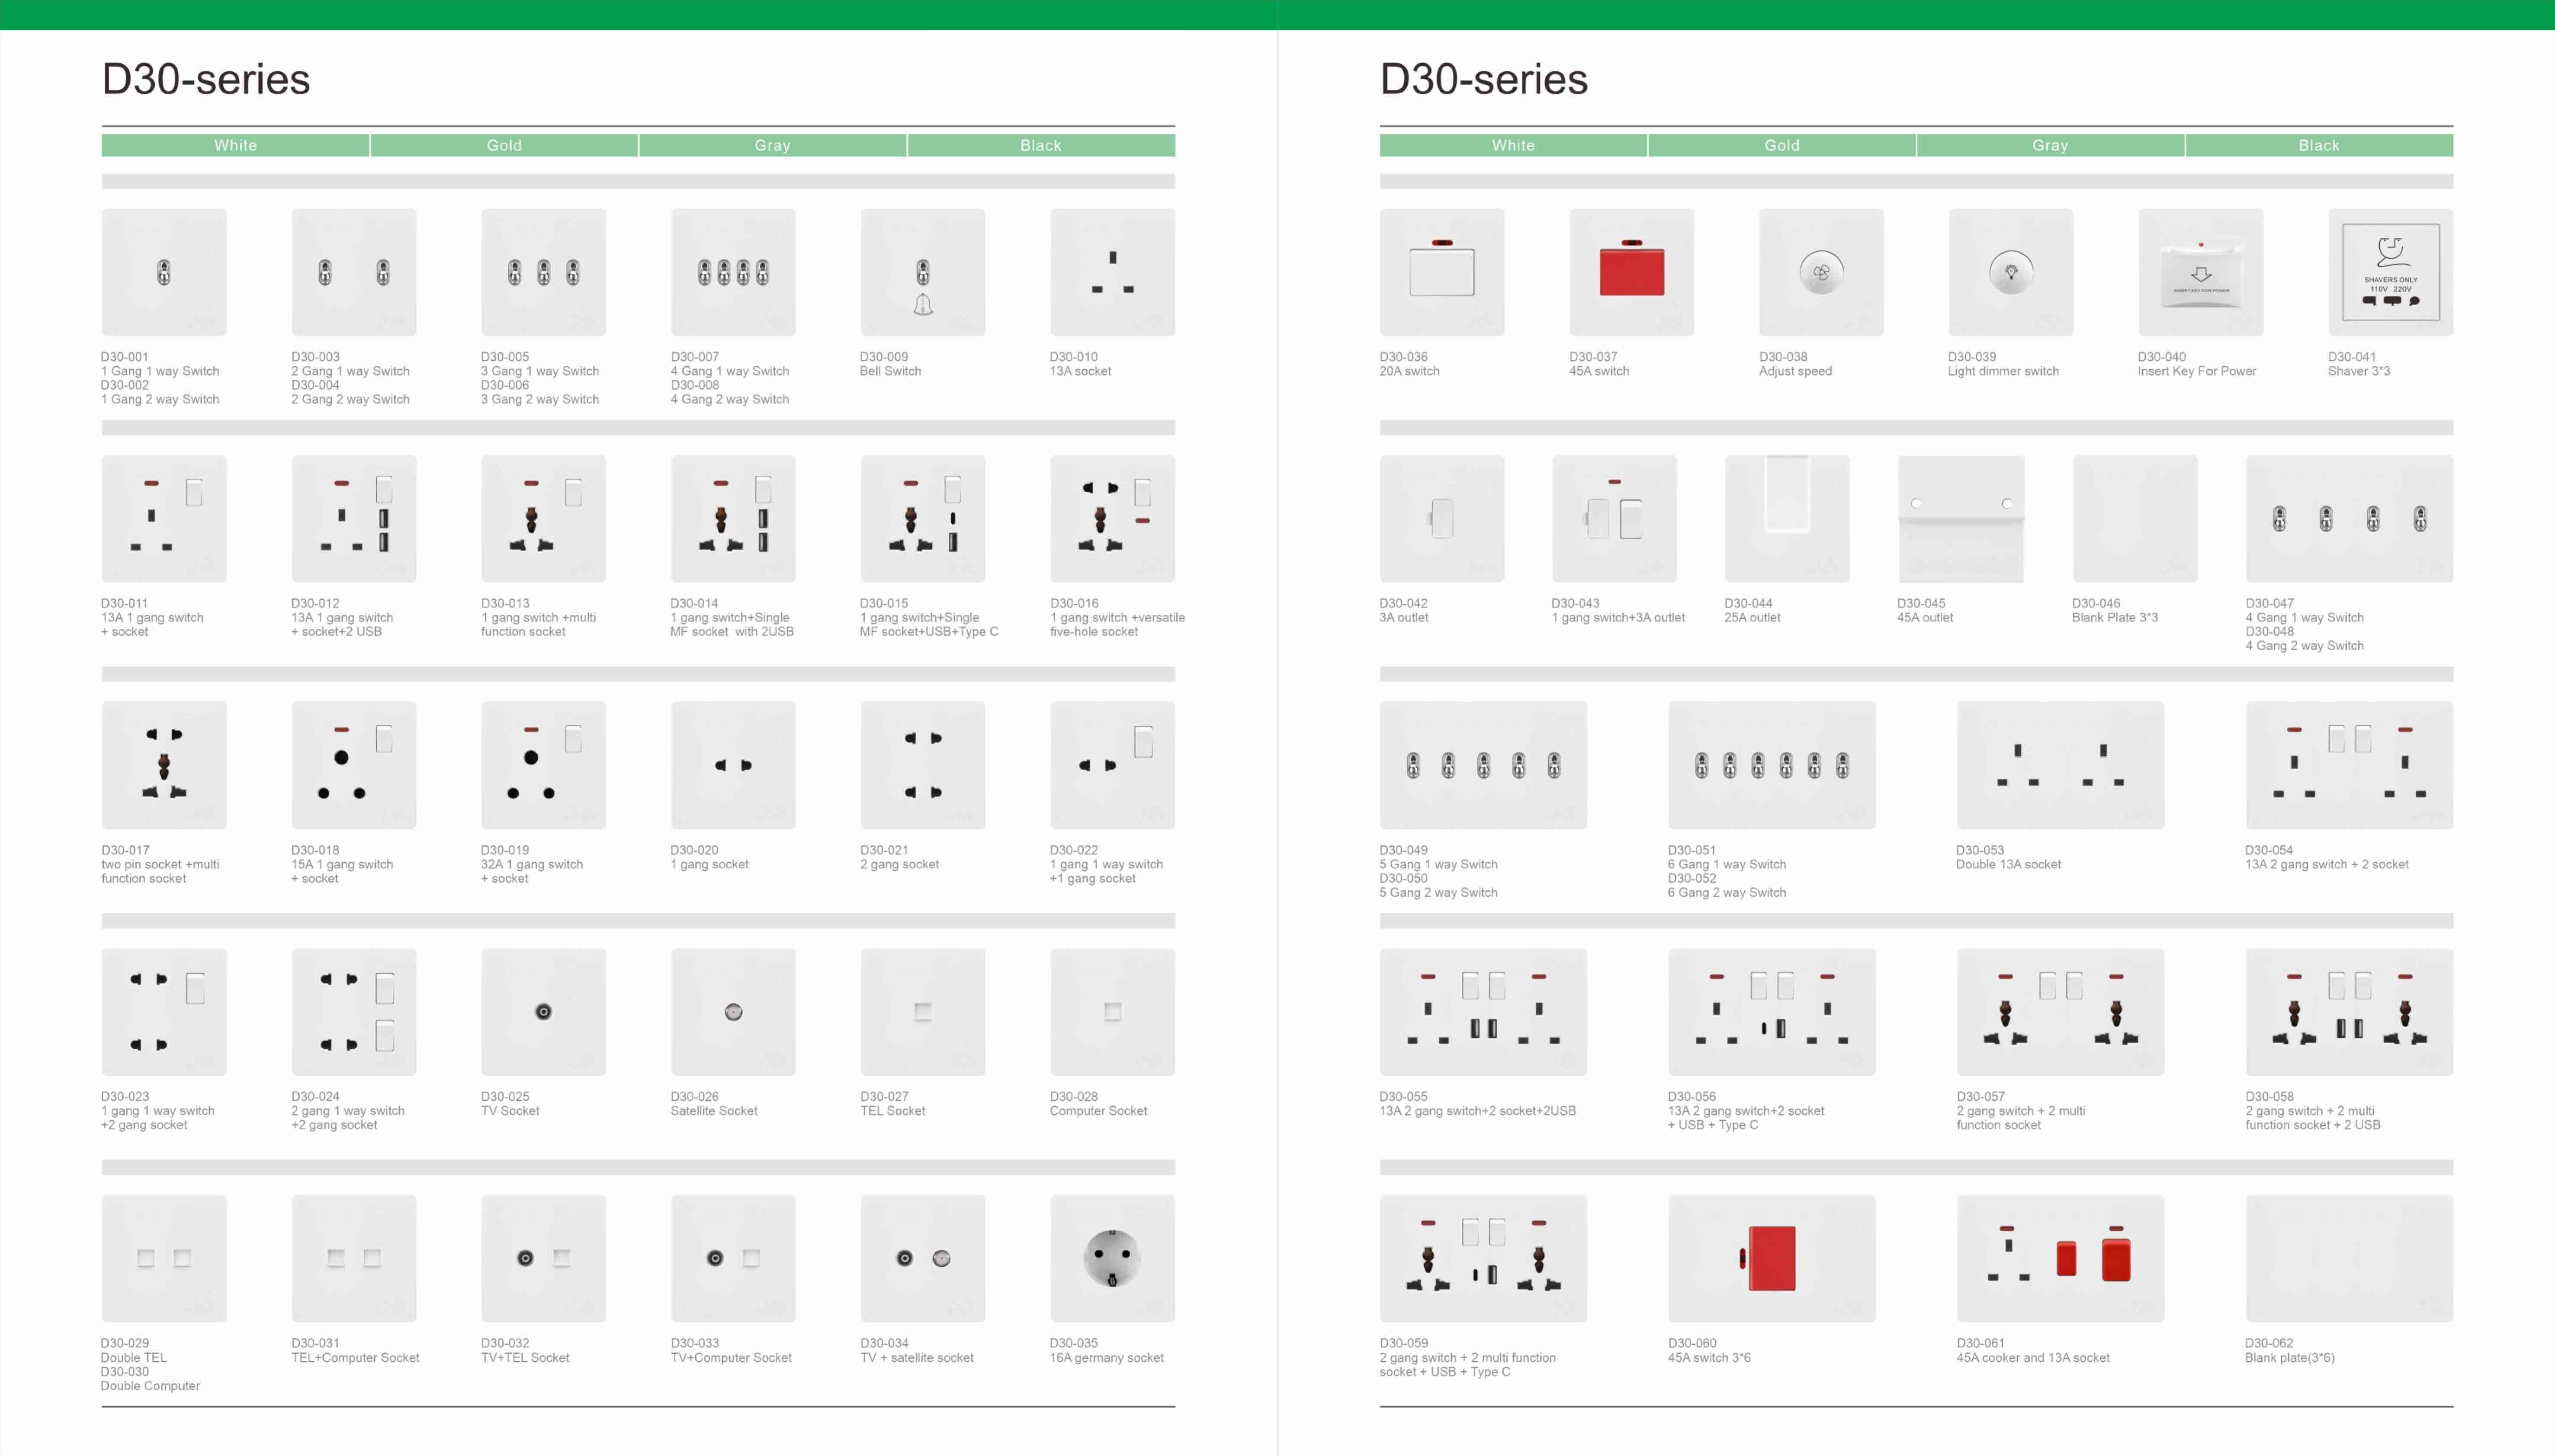2555x1456 pixels.
Task: Click the "D30-058" product code text
Action: point(2270,1097)
